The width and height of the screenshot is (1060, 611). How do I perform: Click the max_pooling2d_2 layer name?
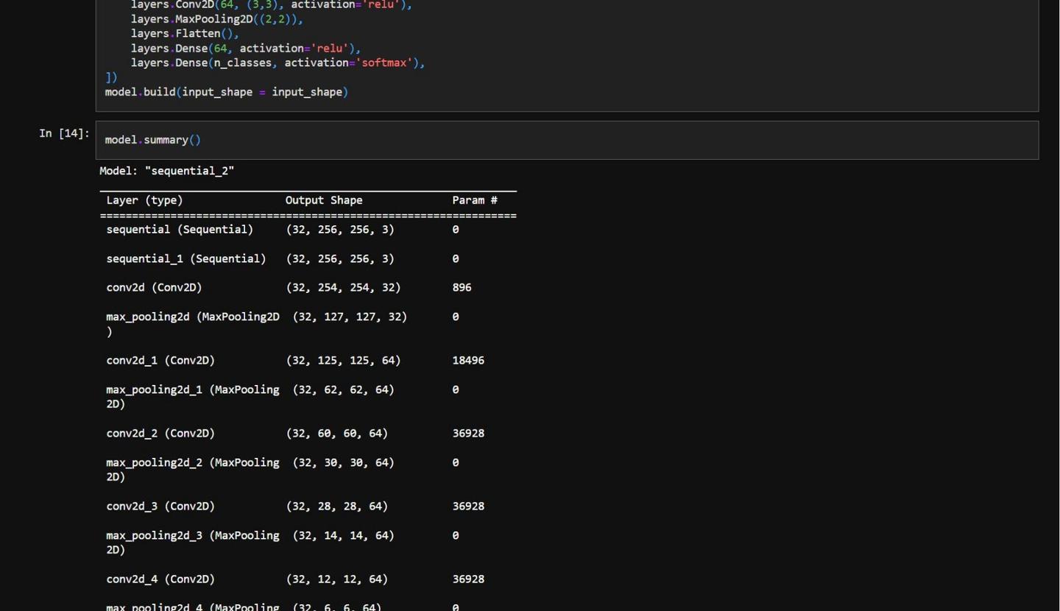click(x=193, y=470)
